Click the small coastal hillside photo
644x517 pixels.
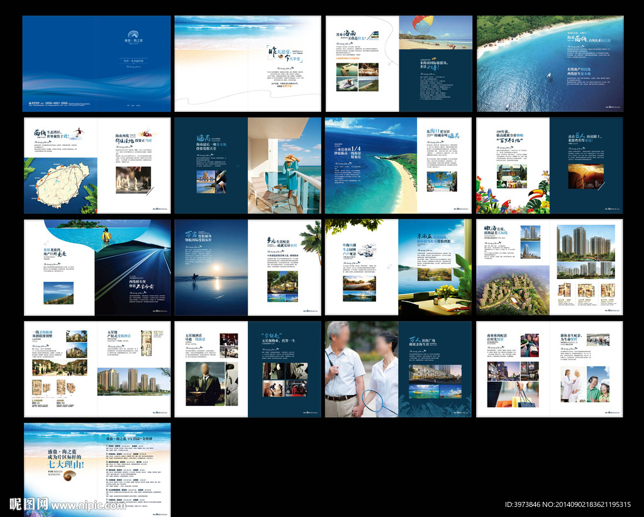[58, 293]
